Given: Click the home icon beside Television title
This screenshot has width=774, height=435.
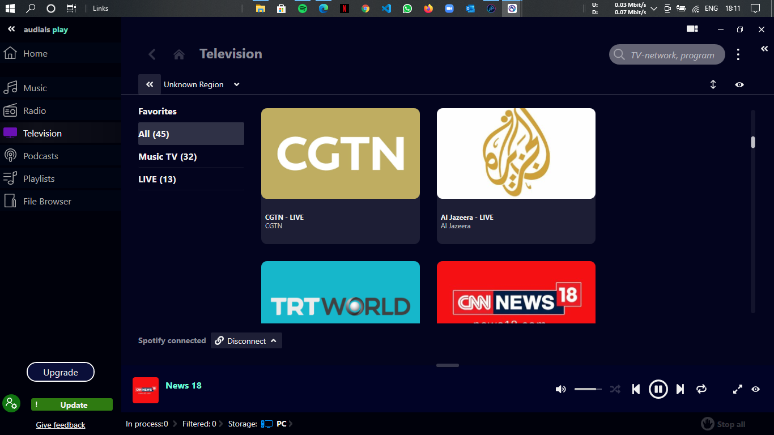Looking at the screenshot, I should tap(179, 54).
